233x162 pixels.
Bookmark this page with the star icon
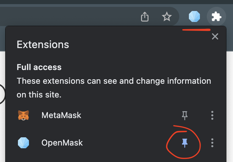[167, 16]
